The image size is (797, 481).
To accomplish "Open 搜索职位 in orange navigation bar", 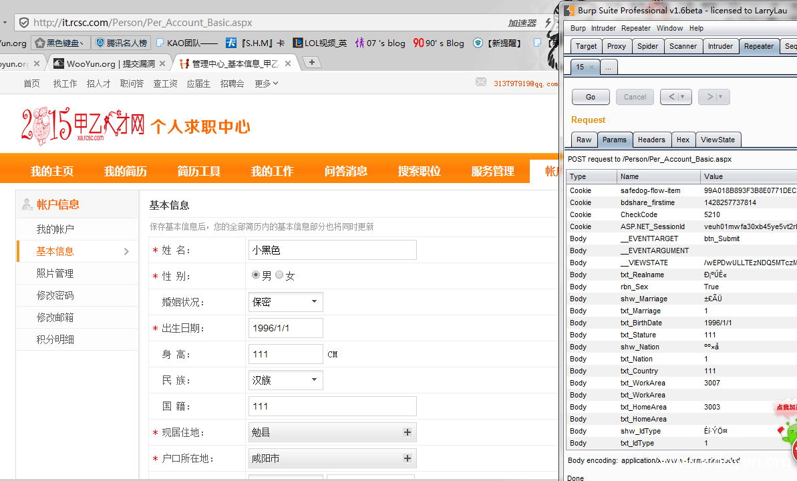I will point(420,171).
